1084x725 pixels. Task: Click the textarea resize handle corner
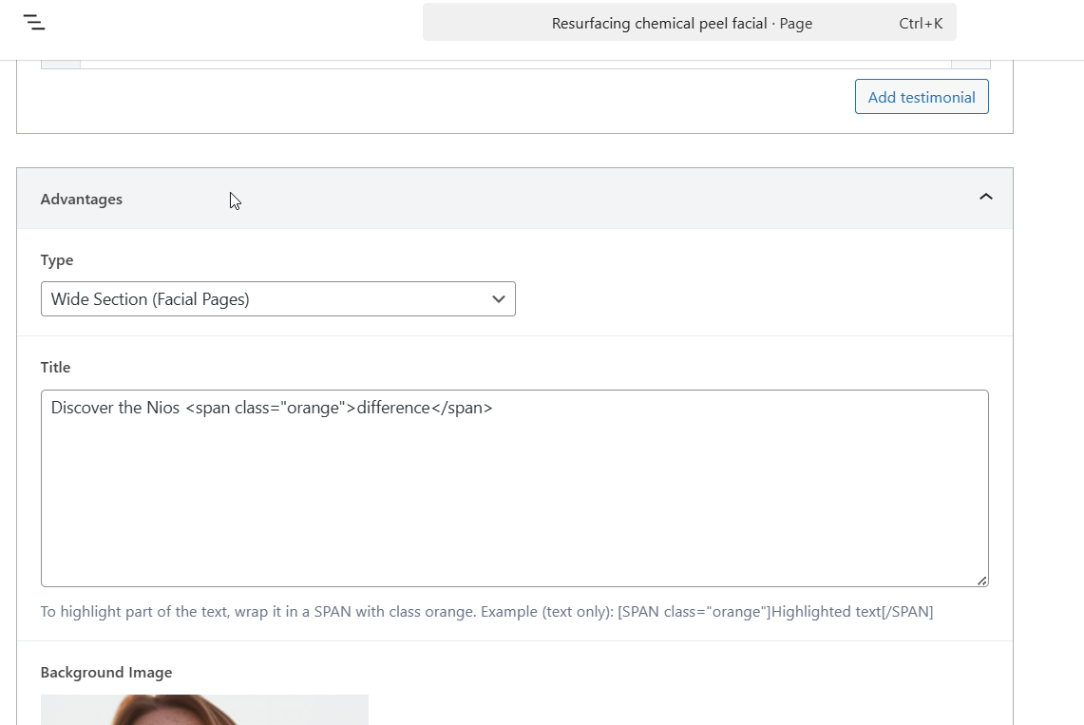[982, 582]
